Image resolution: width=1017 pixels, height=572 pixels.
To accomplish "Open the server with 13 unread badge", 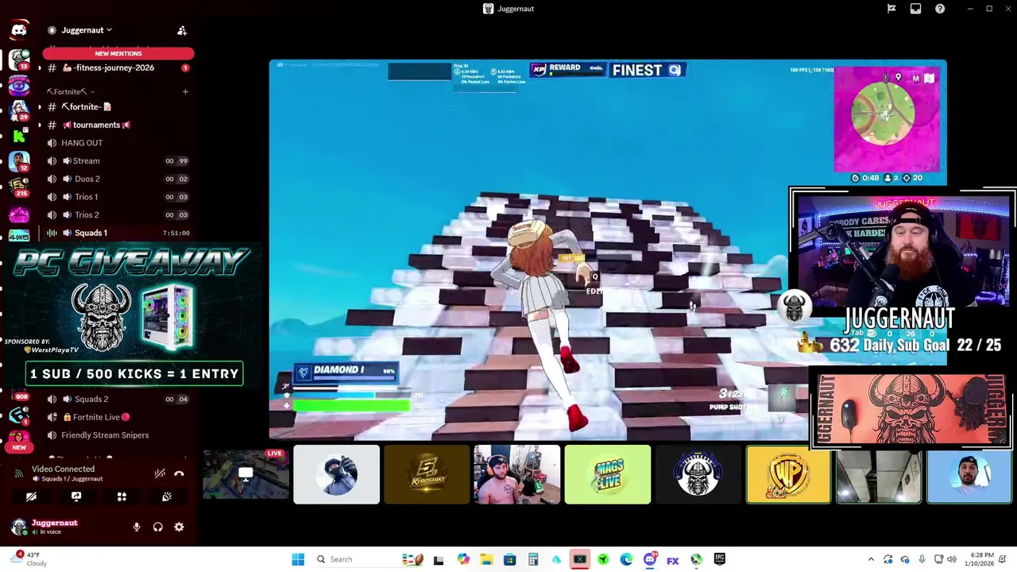I will [19, 60].
